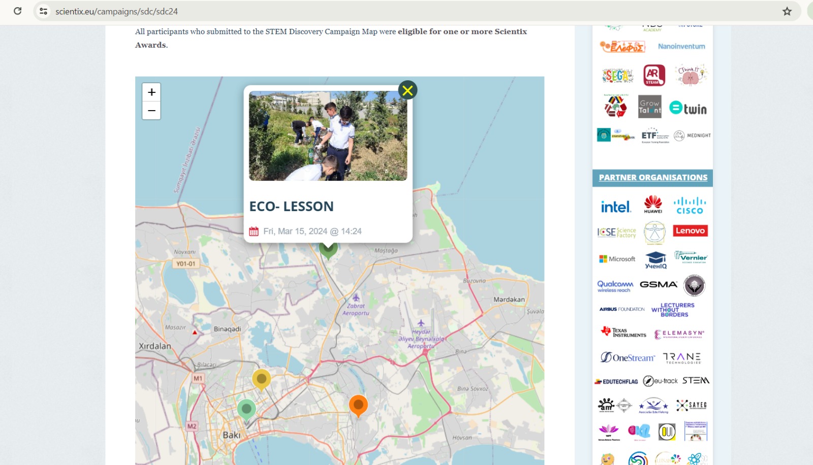The height and width of the screenshot is (465, 813).
Task: Click the Huawei logo
Action: pos(653,204)
